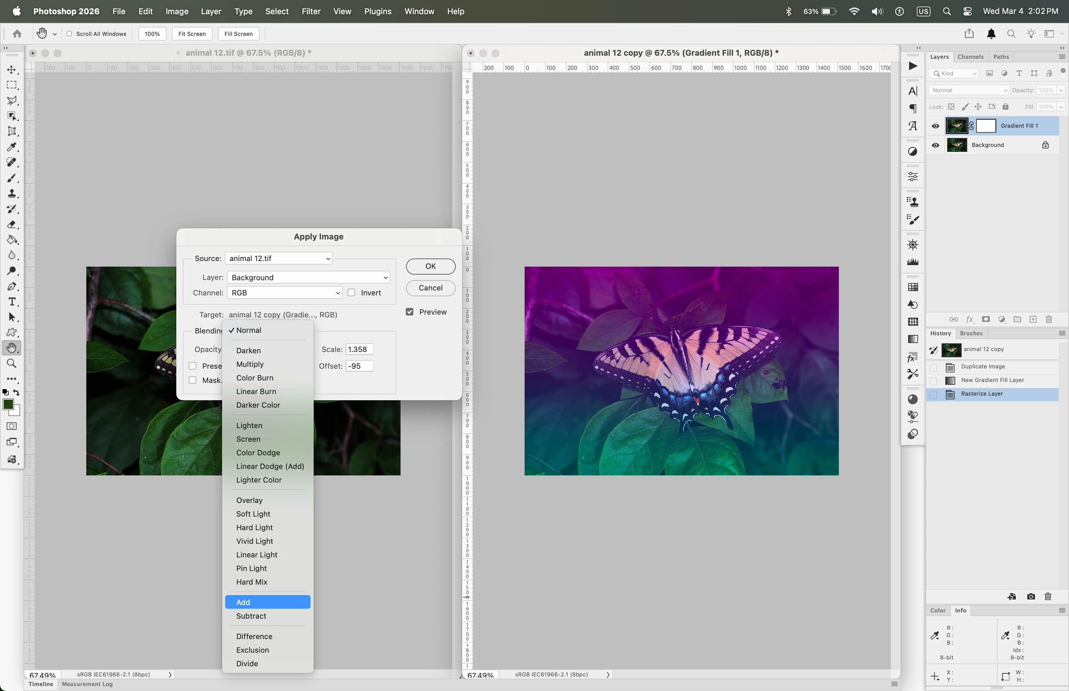Viewport: 1069px width, 691px height.
Task: Click the foreground color swatch
Action: coord(8,404)
